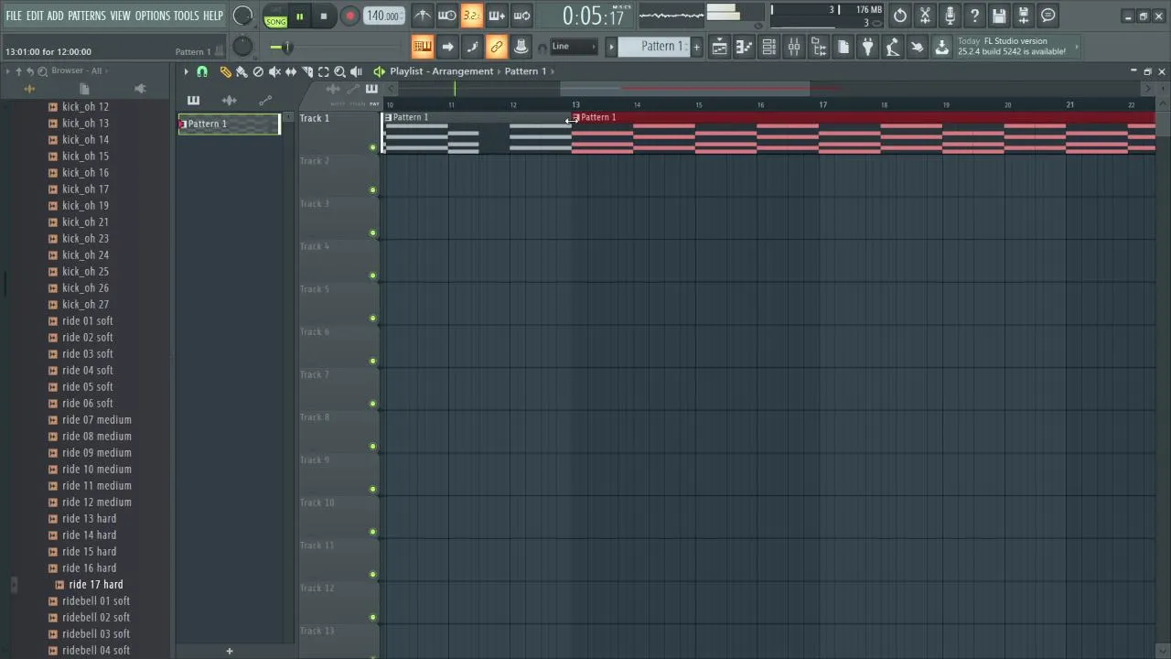Open the Playlist options menu arrow
1171x659 pixels.
click(x=186, y=71)
